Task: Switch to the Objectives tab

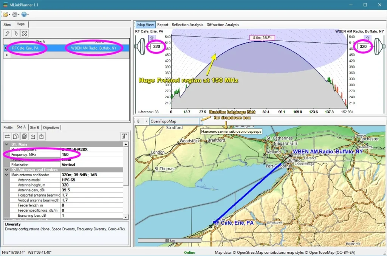Action: (x=51, y=127)
